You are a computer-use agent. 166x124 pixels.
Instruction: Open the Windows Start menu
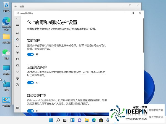click(x=51, y=120)
